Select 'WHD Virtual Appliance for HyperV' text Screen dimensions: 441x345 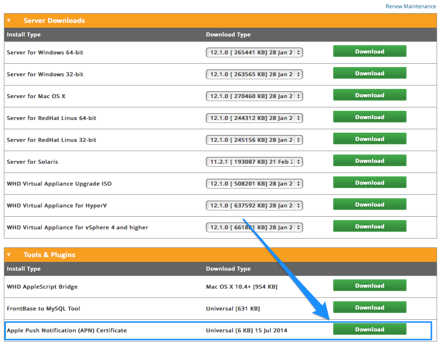pos(57,206)
